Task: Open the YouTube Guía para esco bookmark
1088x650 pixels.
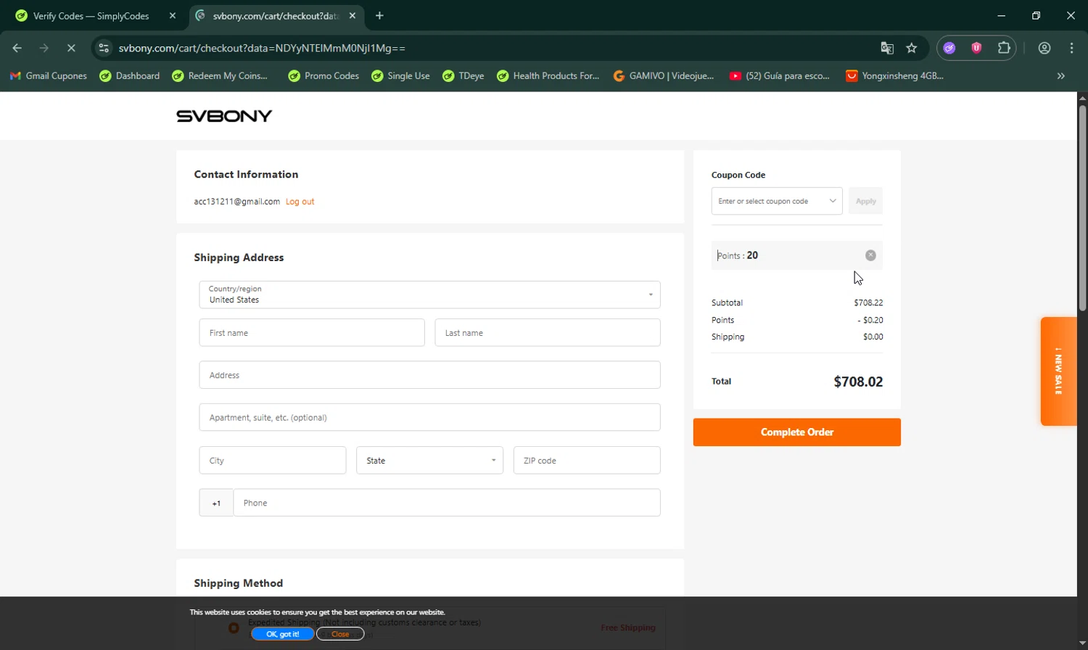Action: [779, 75]
